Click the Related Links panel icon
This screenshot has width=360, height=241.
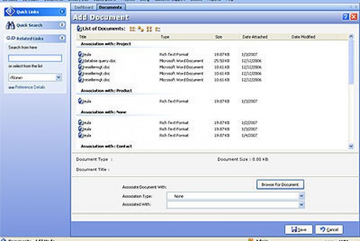click(10, 38)
